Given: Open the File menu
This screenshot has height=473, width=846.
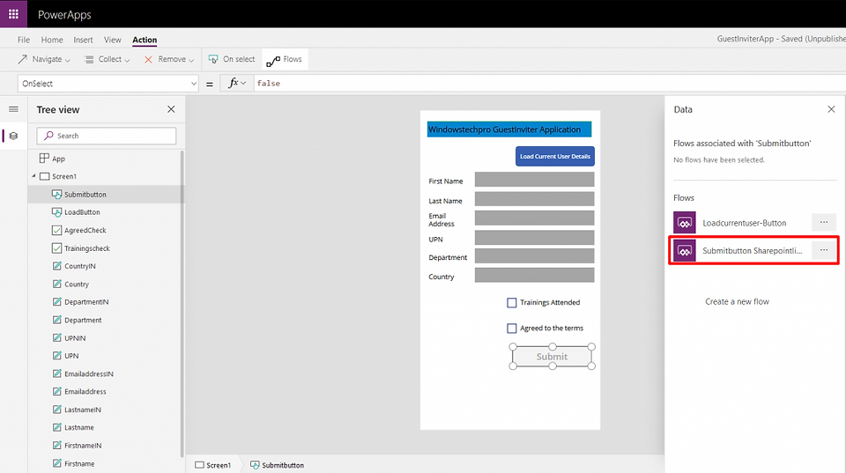Looking at the screenshot, I should 24,40.
